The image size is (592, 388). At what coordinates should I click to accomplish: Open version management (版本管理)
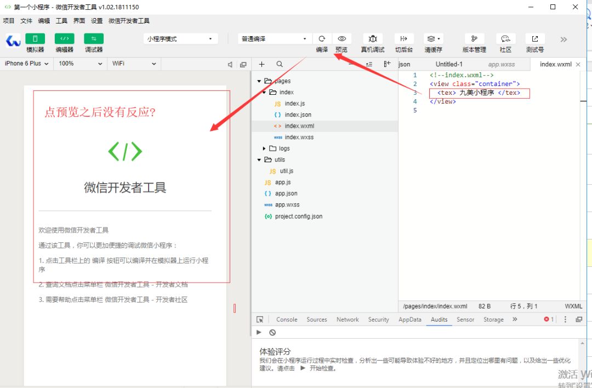coord(475,38)
